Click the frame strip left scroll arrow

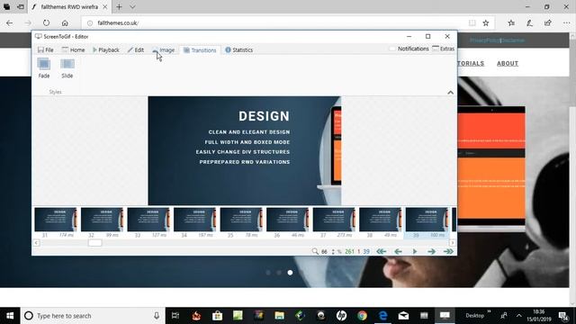click(x=36, y=243)
